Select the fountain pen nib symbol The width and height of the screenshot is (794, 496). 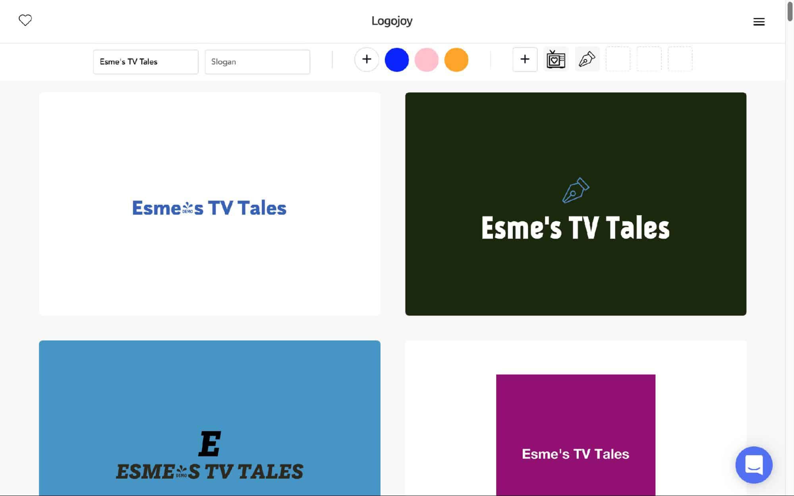pos(587,60)
